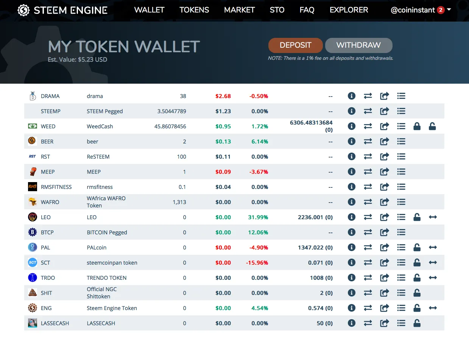Click the 'Steem Engine Token' name
The image size is (469, 343).
pyautogui.click(x=112, y=308)
